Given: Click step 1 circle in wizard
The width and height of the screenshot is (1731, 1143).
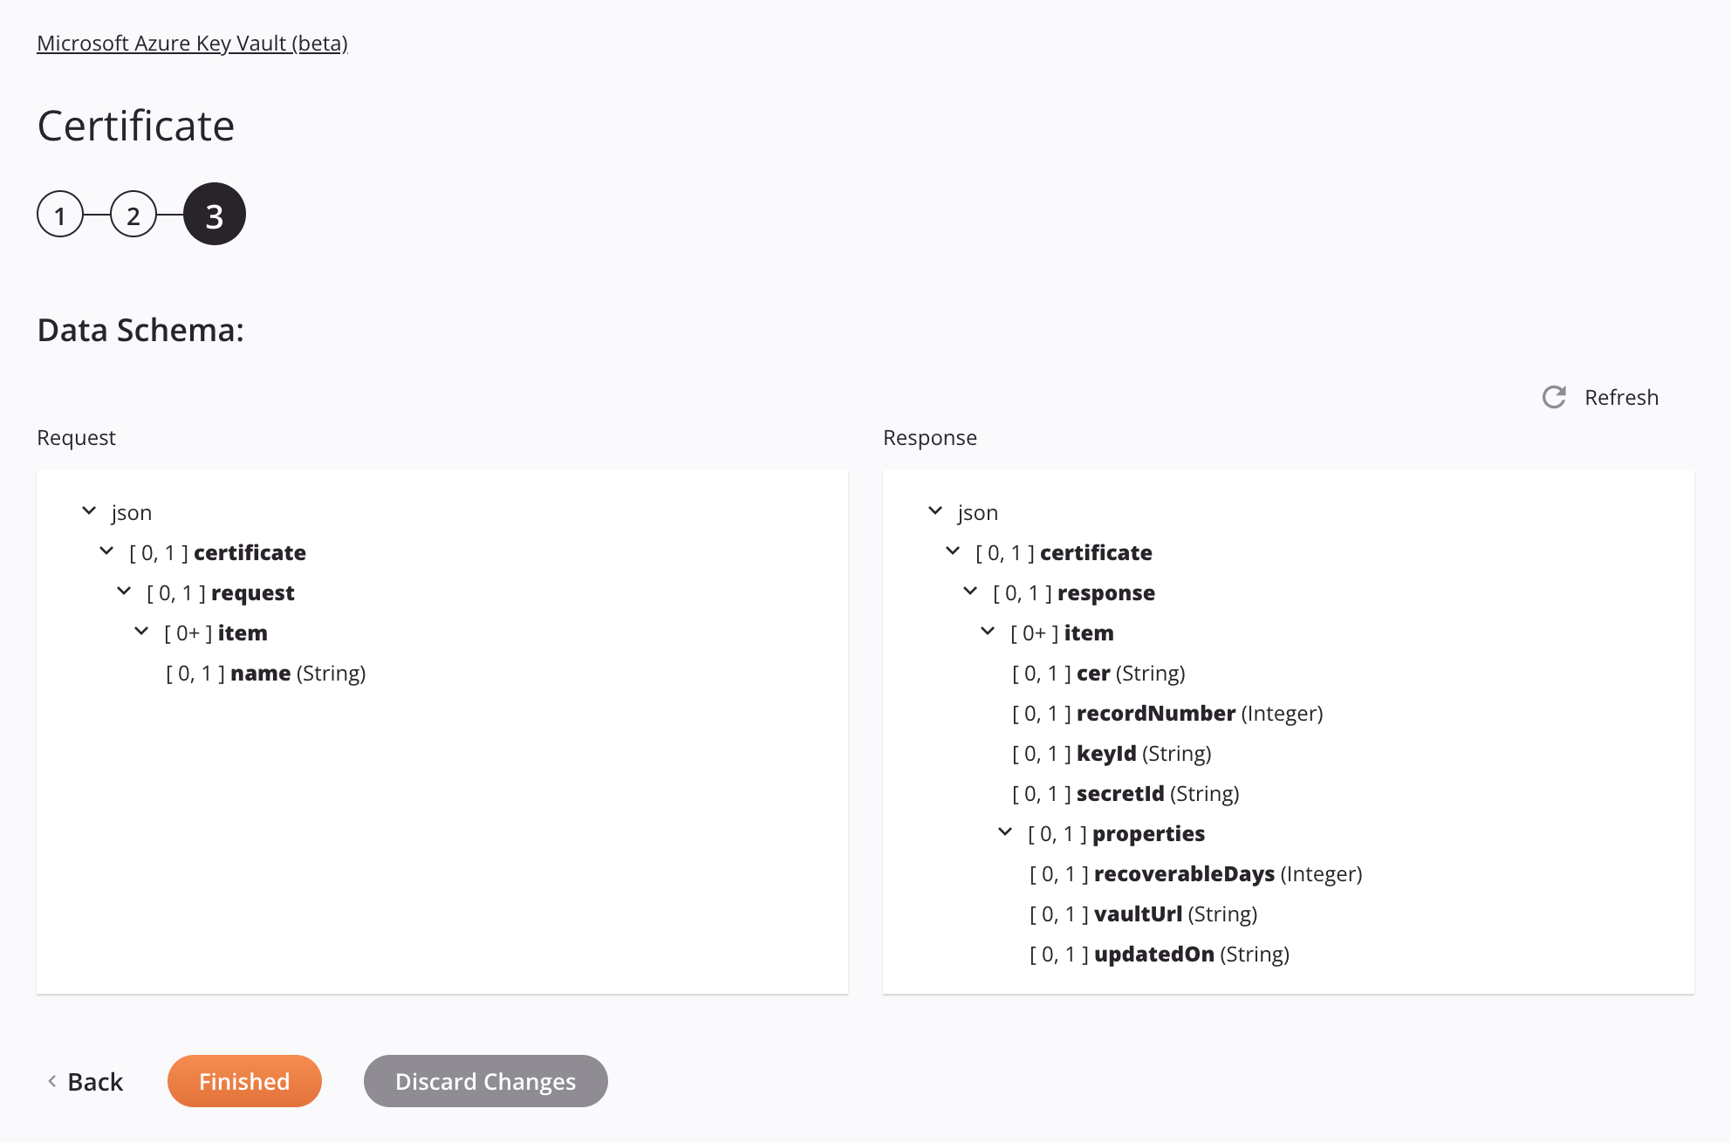Looking at the screenshot, I should [58, 213].
